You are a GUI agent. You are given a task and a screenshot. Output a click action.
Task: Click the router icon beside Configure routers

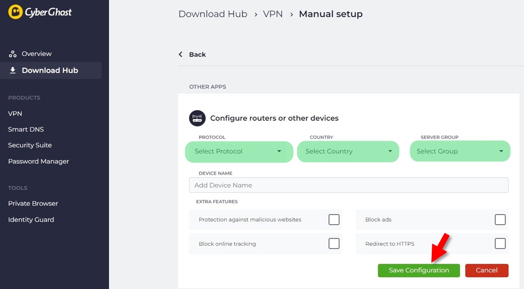pos(197,118)
